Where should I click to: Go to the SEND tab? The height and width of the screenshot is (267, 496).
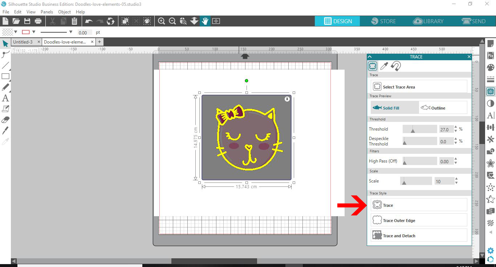[473, 21]
